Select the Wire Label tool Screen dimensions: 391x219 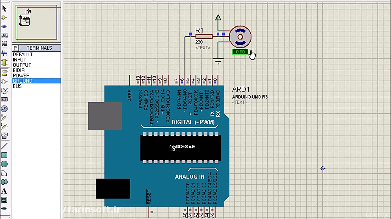4,35
